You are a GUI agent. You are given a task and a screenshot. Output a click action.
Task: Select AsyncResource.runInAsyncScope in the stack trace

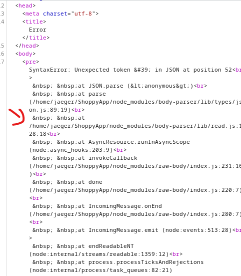tap(139, 142)
